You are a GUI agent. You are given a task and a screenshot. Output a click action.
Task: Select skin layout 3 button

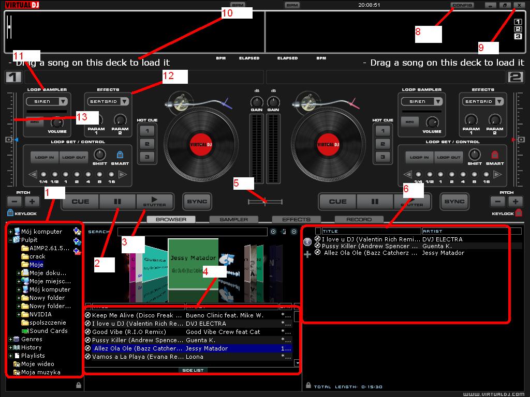tap(518, 36)
